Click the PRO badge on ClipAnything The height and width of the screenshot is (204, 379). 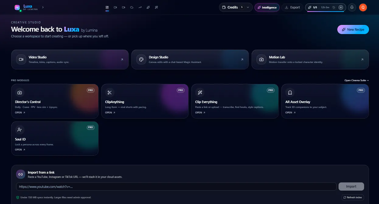(181, 90)
